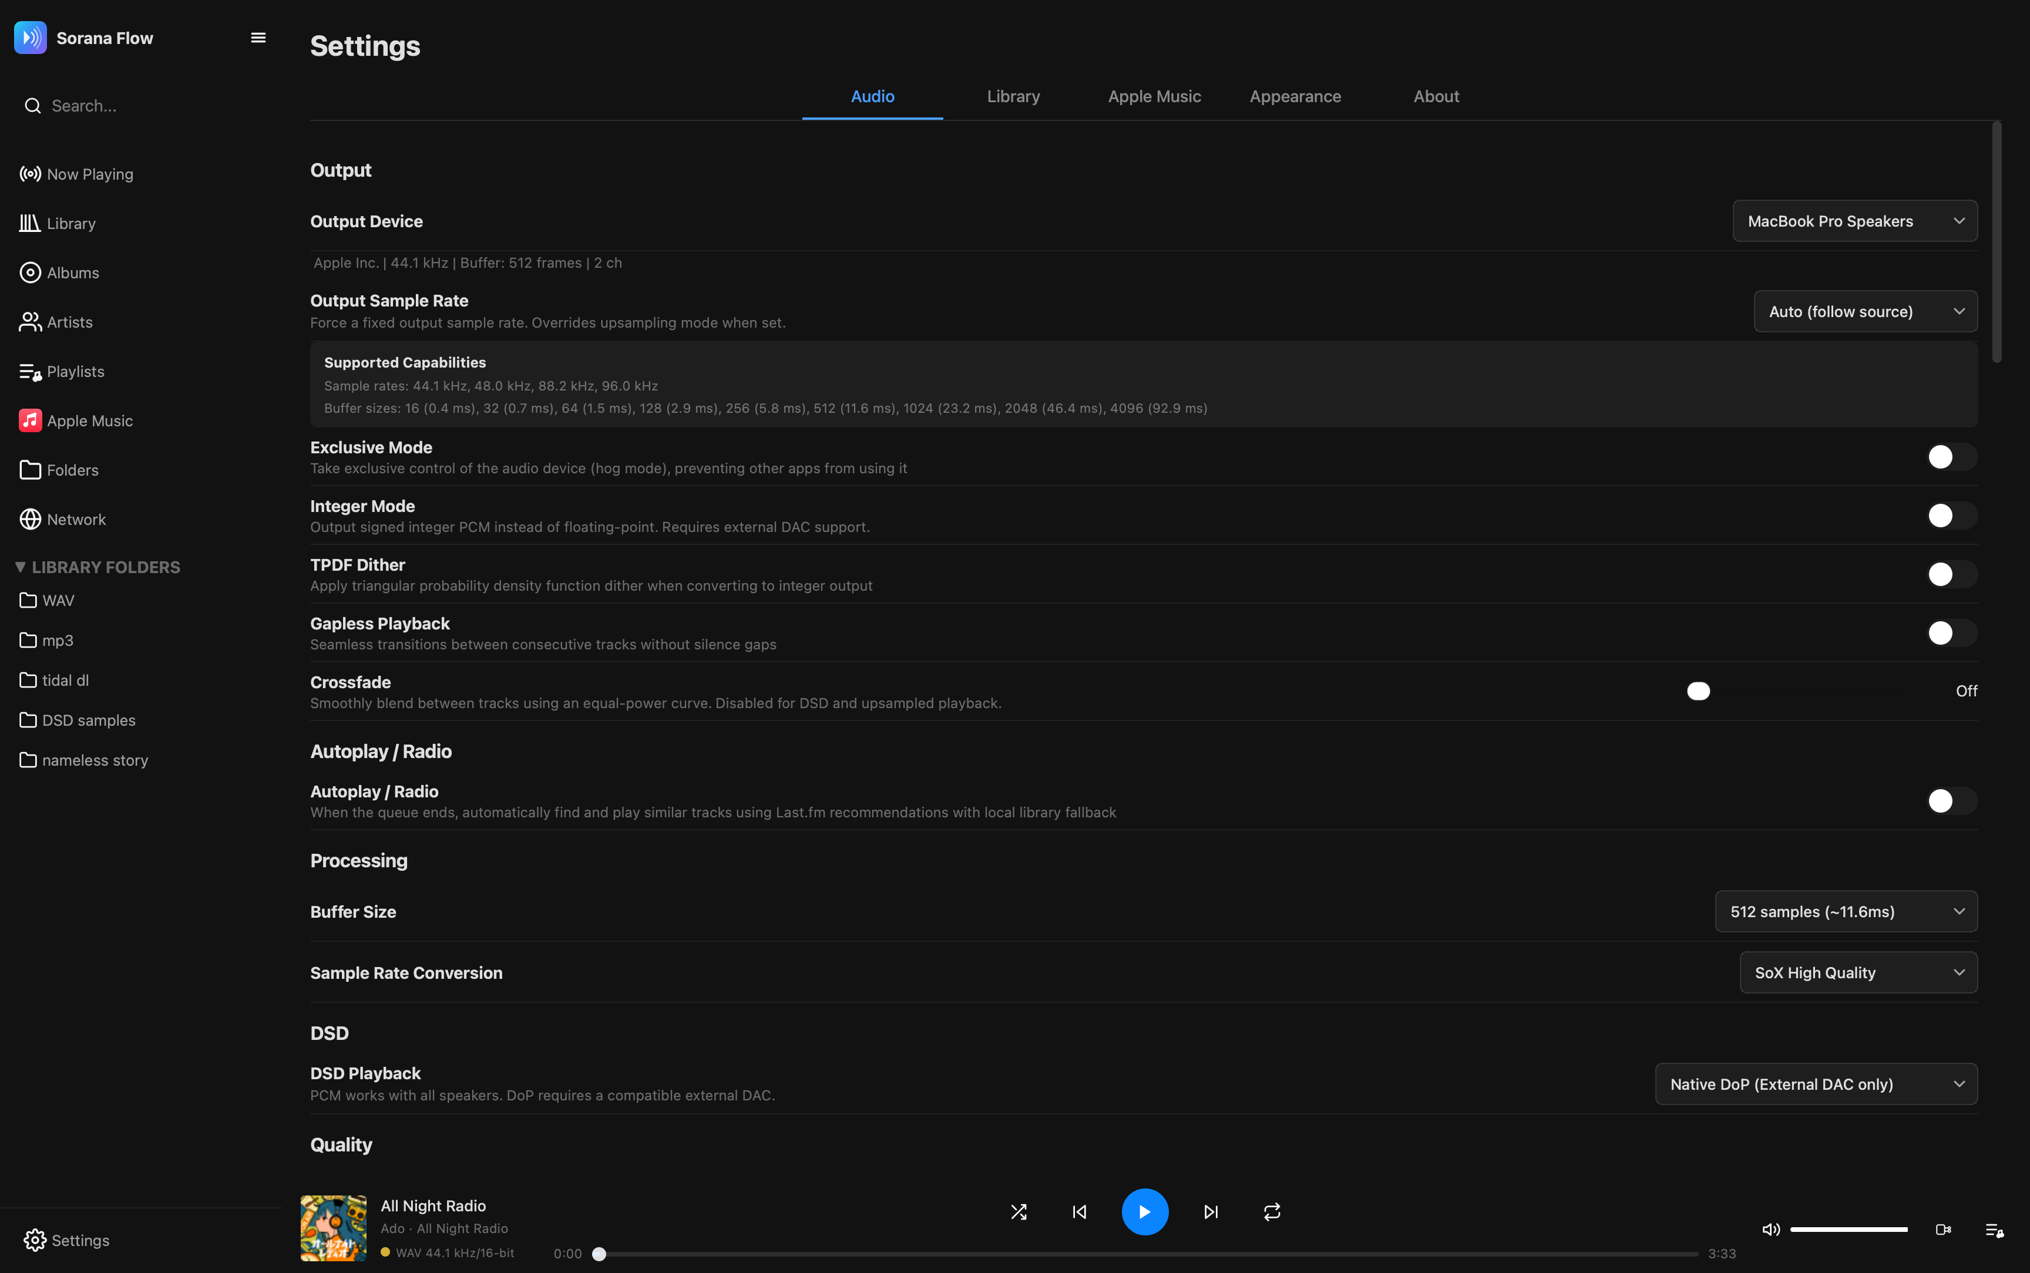2030x1273 pixels.
Task: Switch to the Appearance tab
Action: point(1295,97)
